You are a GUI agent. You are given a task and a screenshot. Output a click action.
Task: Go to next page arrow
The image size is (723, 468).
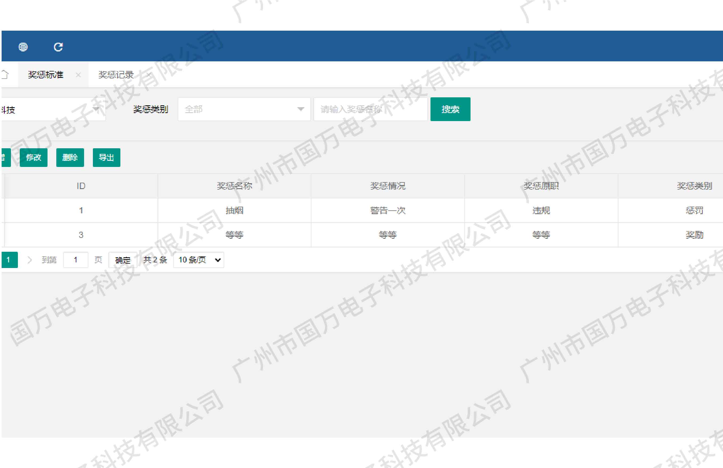tap(29, 260)
